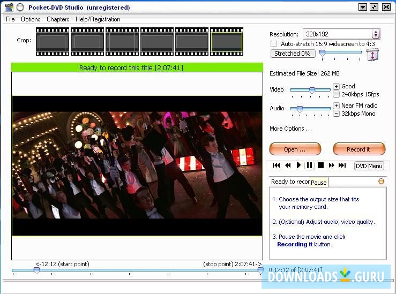The height and width of the screenshot is (294, 396).
Task: Select the last highlighted crop thumbnail
Action: pyautogui.click(x=226, y=42)
